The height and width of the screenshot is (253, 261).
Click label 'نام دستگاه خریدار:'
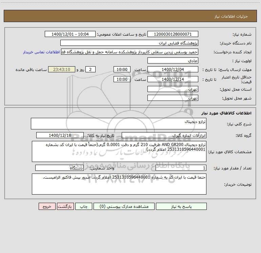click(236, 43)
